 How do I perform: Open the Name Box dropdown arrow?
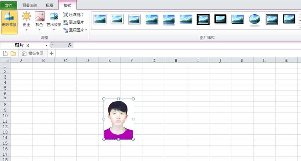point(46,45)
